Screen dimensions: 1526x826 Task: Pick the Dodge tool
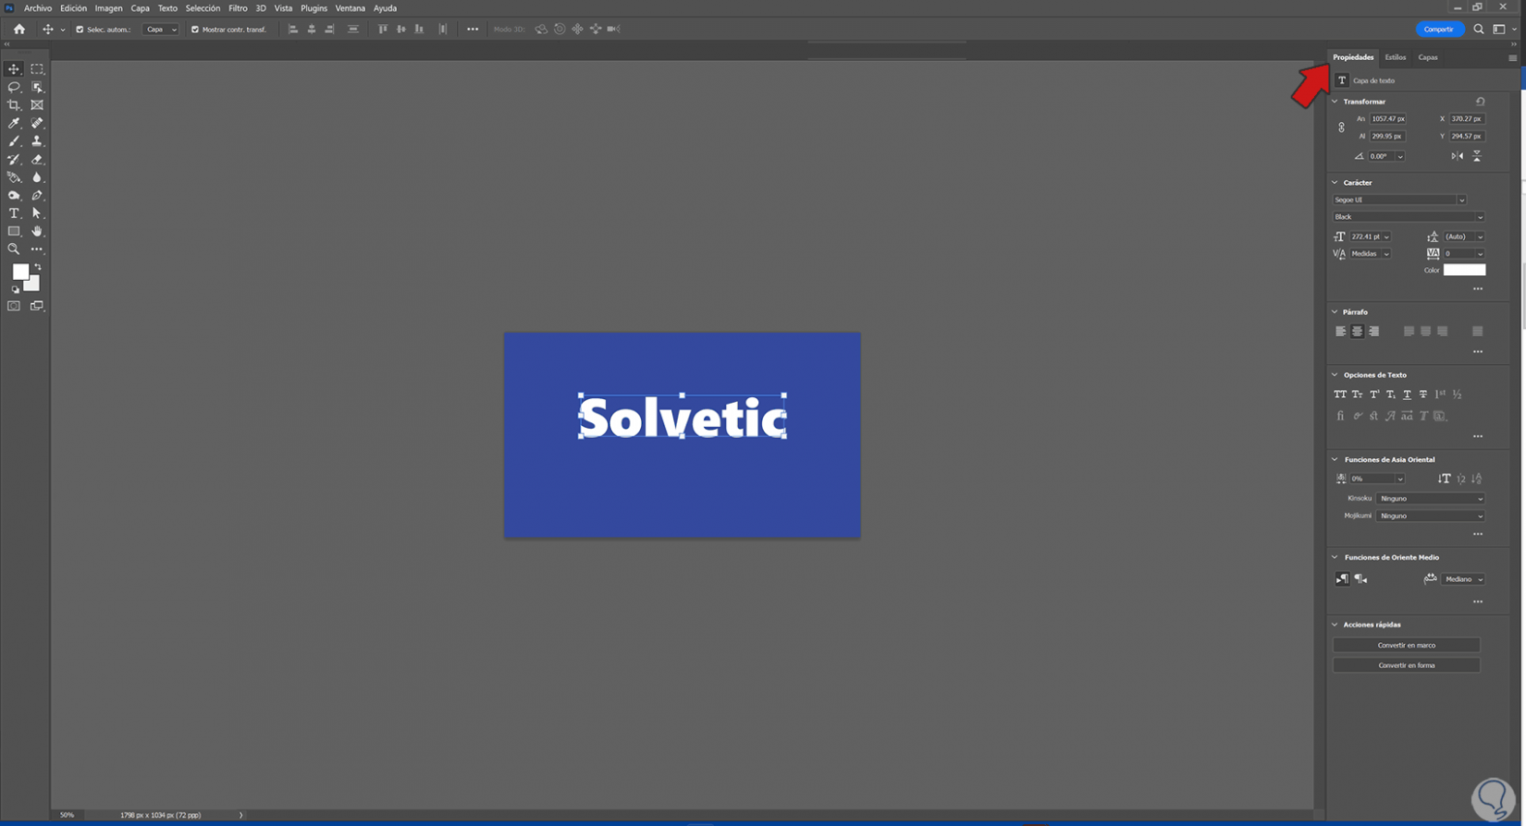pyautogui.click(x=14, y=195)
